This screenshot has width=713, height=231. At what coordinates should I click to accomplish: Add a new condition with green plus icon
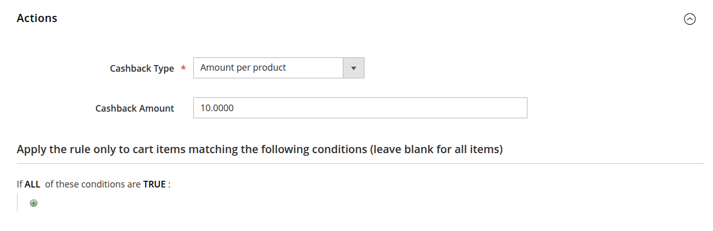(x=33, y=203)
